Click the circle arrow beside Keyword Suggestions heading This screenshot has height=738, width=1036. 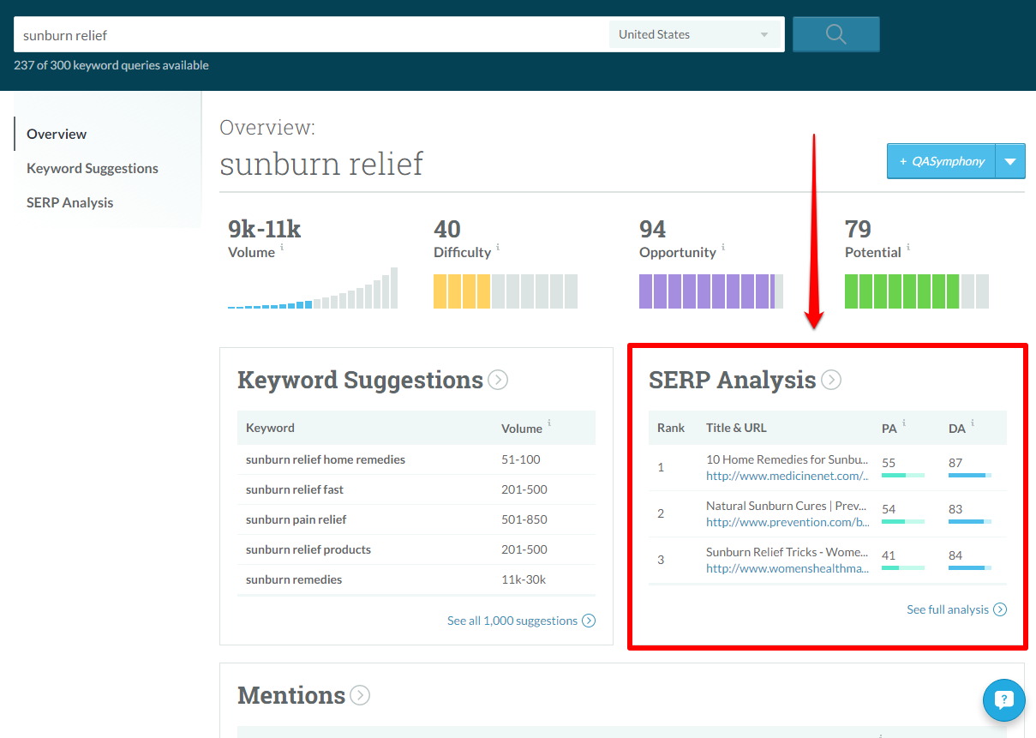[497, 380]
